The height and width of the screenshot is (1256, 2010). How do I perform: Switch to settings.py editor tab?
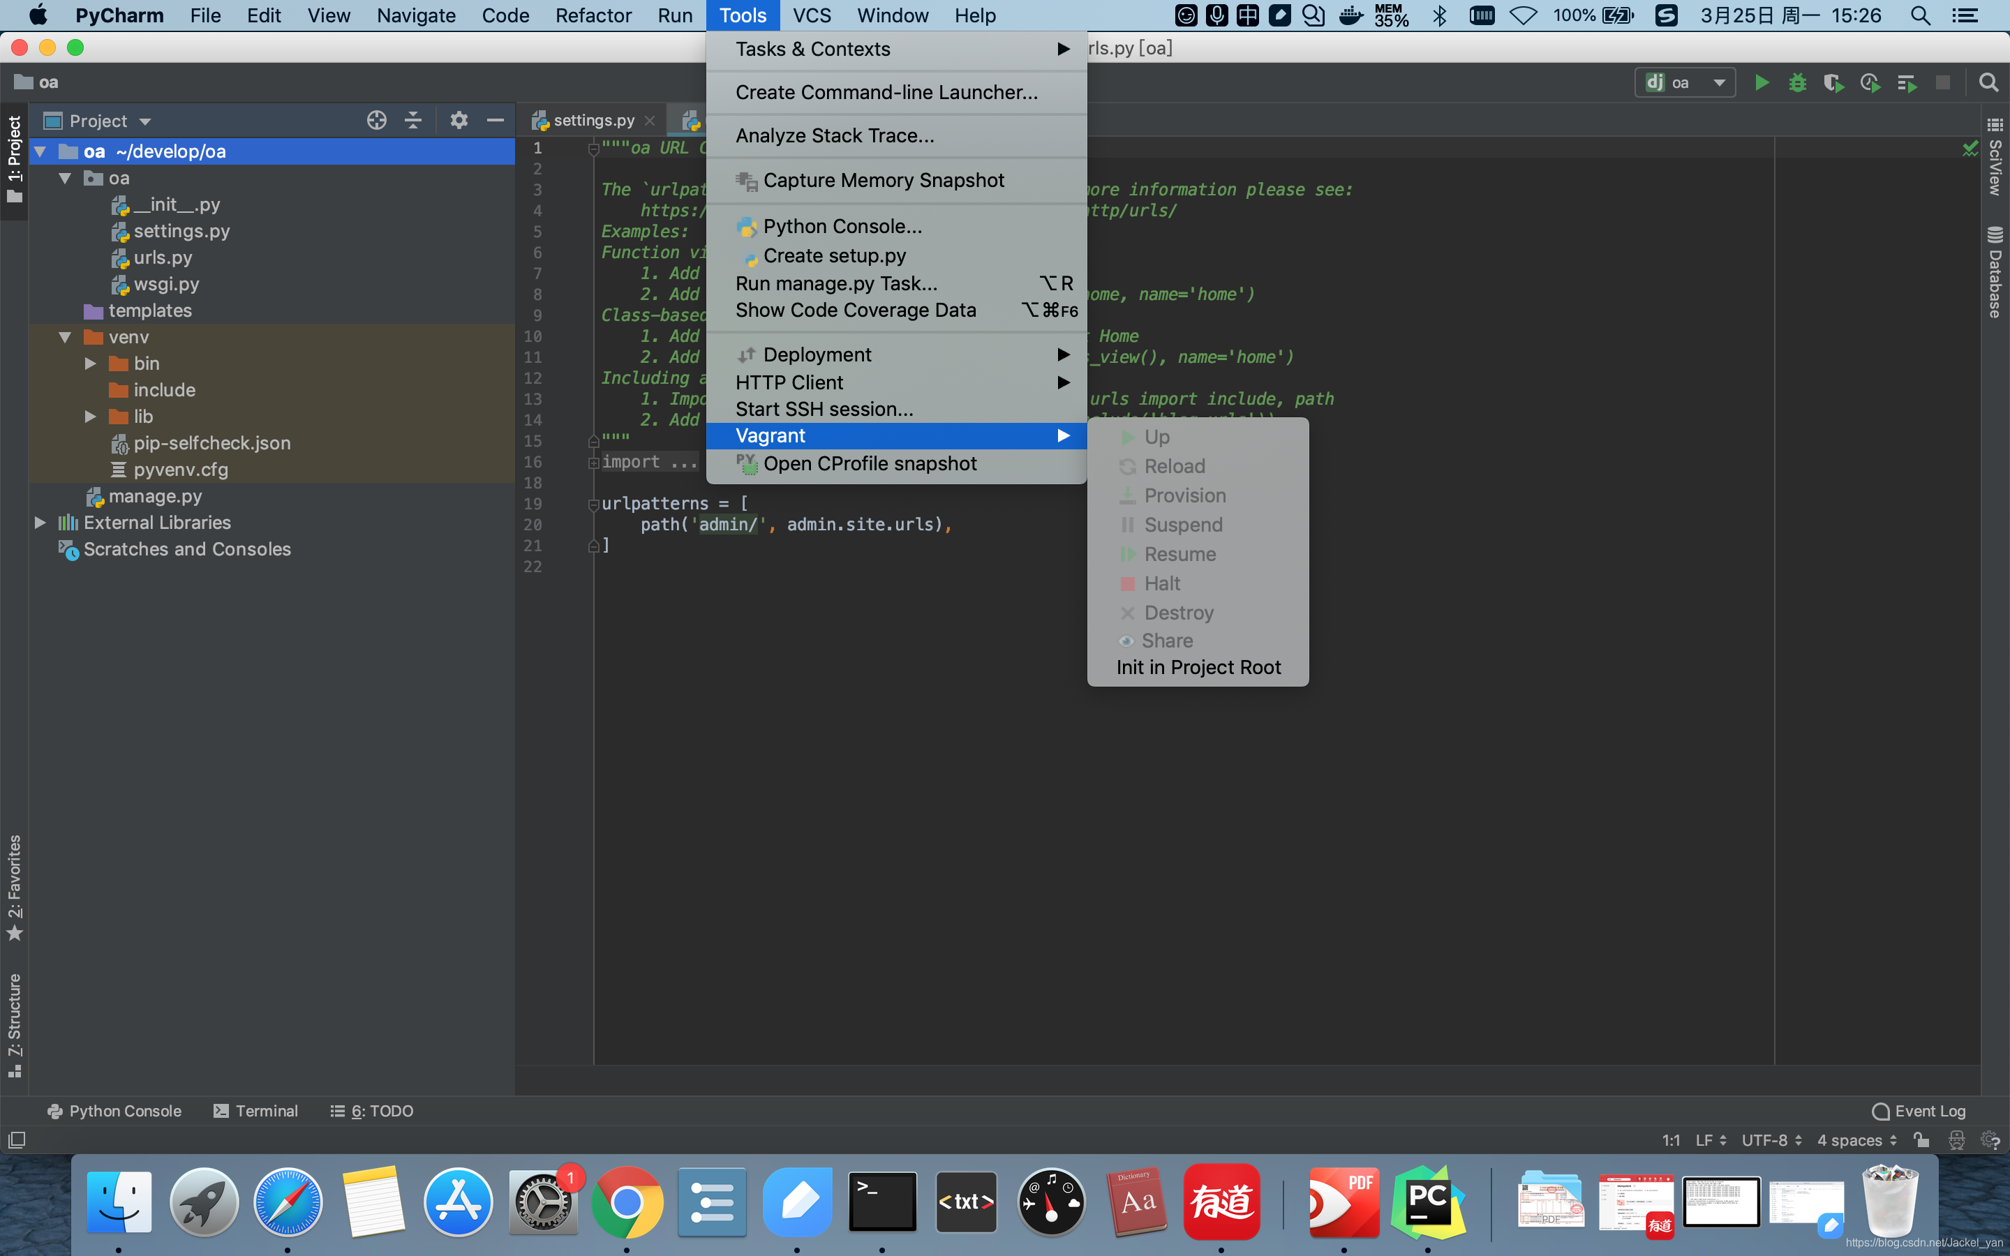tap(593, 121)
